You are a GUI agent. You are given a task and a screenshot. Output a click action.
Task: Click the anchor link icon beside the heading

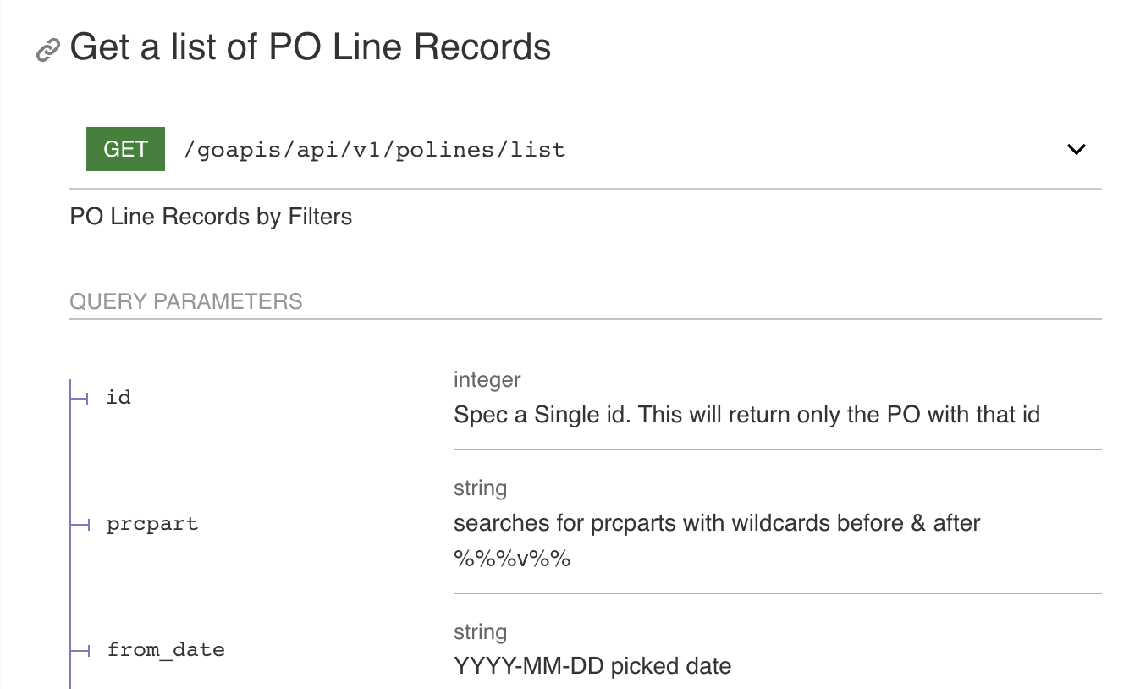[47, 51]
